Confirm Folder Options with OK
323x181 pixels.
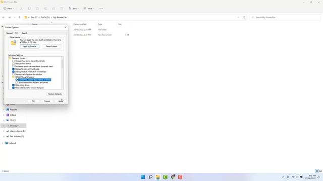coord(33,101)
